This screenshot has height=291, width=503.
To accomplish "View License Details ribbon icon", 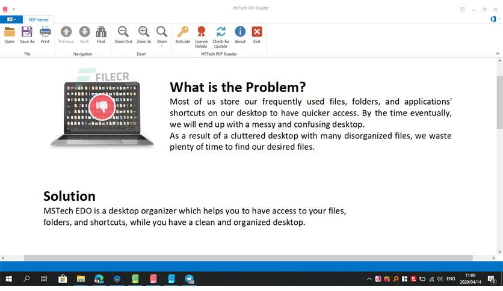I will (201, 37).
